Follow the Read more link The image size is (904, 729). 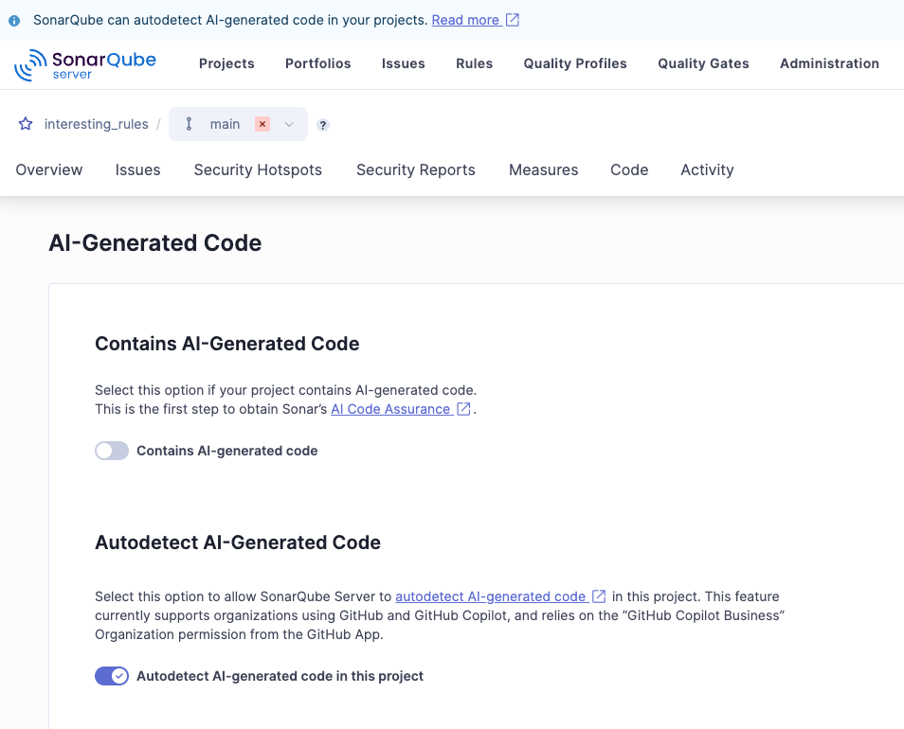pos(465,20)
